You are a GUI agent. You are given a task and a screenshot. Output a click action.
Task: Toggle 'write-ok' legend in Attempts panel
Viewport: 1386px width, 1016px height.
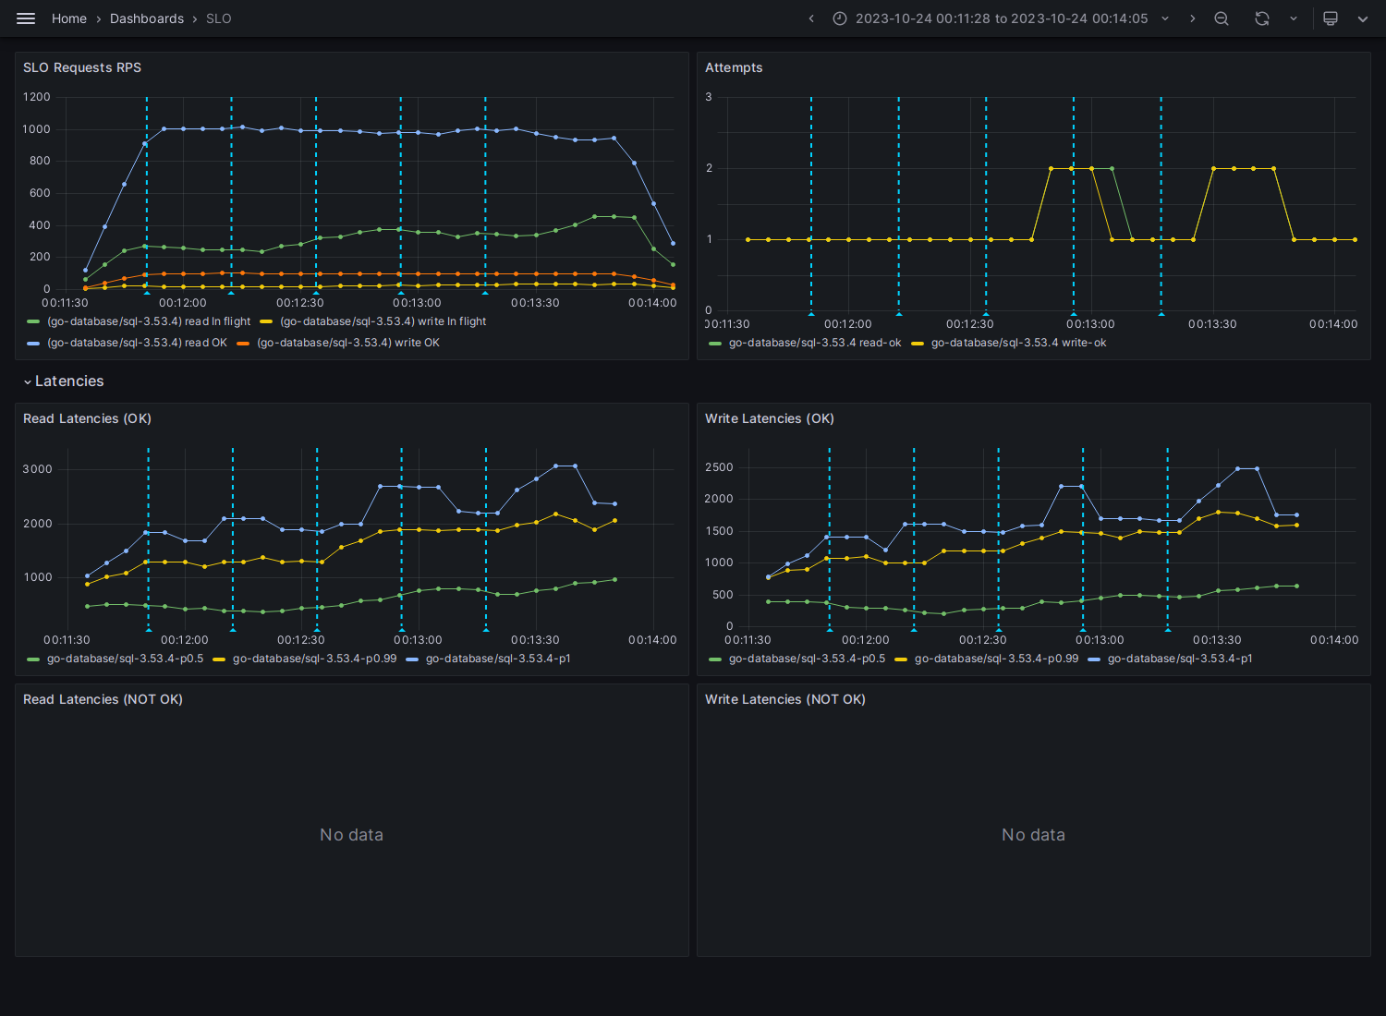[1018, 343]
